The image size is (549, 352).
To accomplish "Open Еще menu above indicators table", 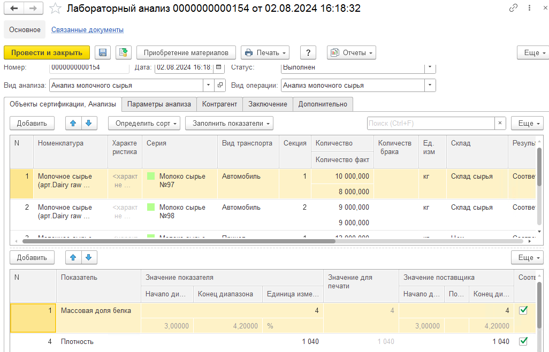I will (527, 257).
